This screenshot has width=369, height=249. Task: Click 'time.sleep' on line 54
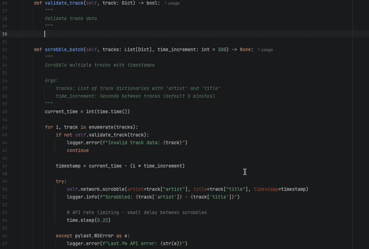click(80, 220)
